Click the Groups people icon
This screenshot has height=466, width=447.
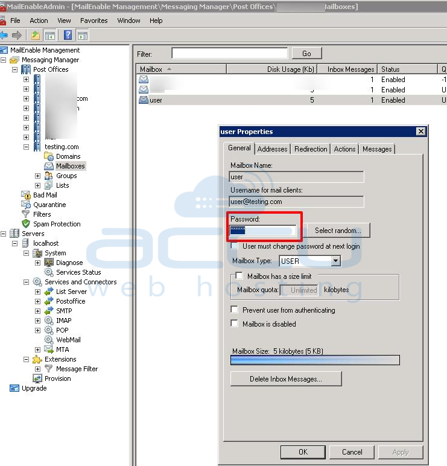point(49,176)
